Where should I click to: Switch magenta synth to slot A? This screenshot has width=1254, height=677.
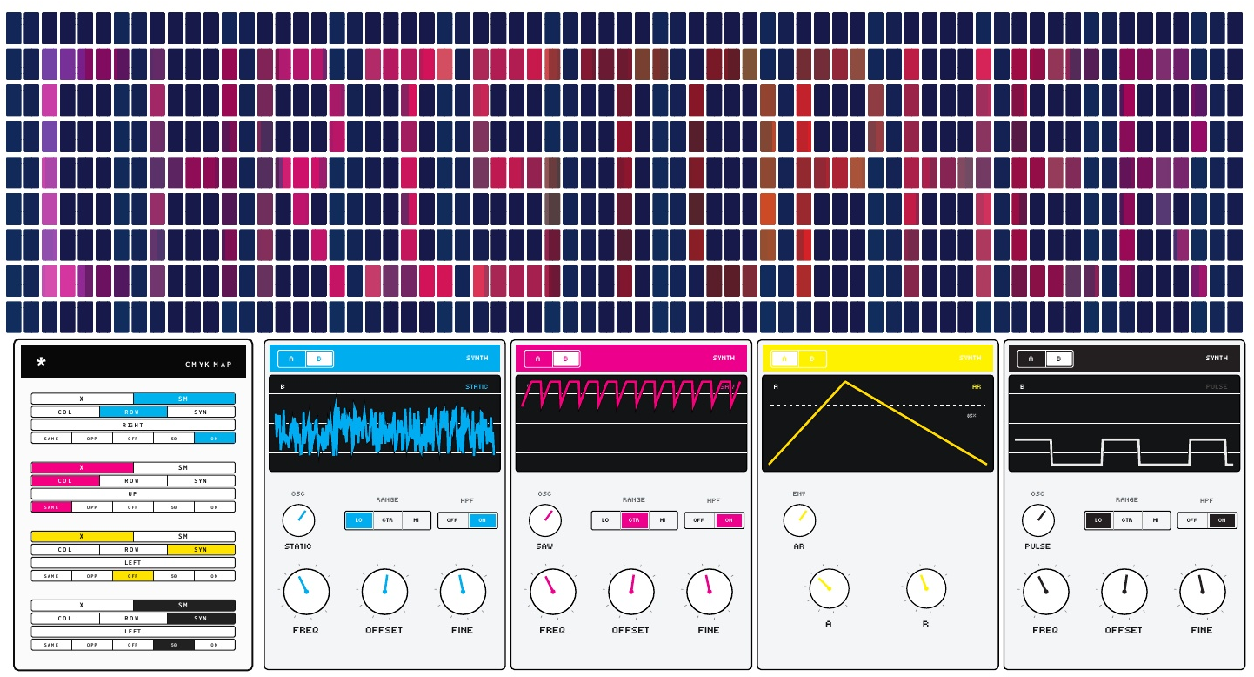538,359
